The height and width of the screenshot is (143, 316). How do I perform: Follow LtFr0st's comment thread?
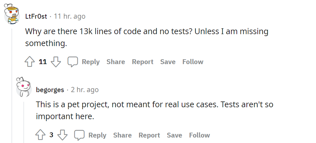click(x=193, y=62)
